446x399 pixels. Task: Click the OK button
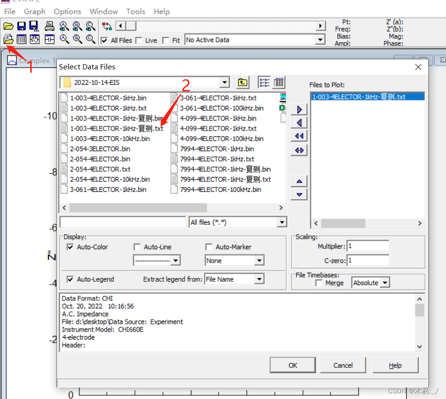293,365
